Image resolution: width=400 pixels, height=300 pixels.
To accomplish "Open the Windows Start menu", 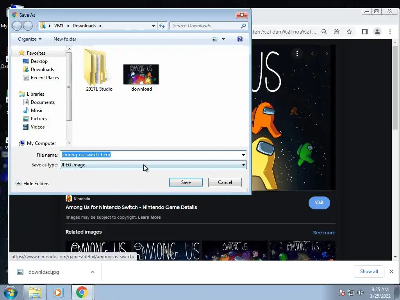I will [11, 292].
